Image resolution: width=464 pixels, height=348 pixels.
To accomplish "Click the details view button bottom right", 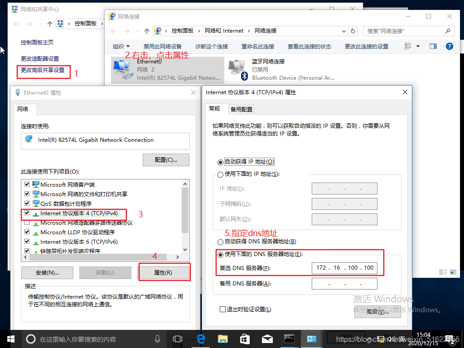I will click(x=443, y=272).
